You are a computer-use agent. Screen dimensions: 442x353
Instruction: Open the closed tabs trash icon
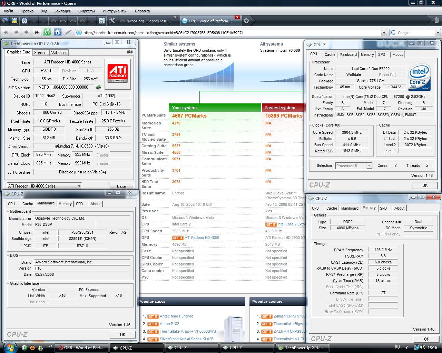[436, 20]
